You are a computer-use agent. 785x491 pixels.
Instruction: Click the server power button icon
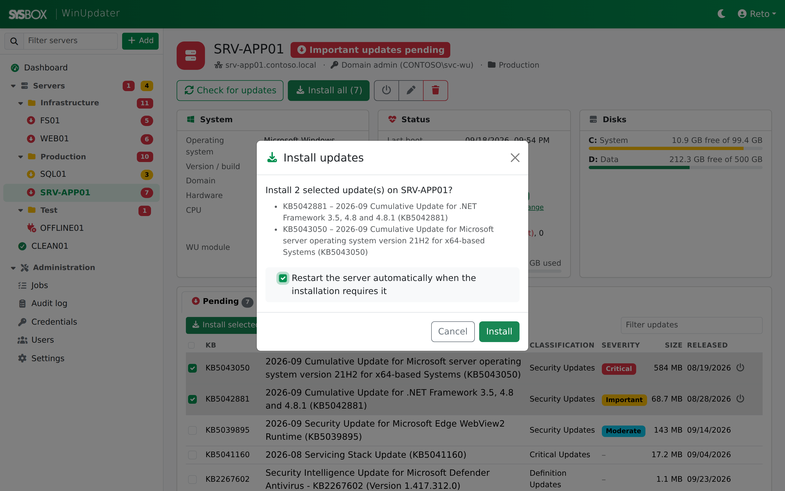tap(386, 90)
